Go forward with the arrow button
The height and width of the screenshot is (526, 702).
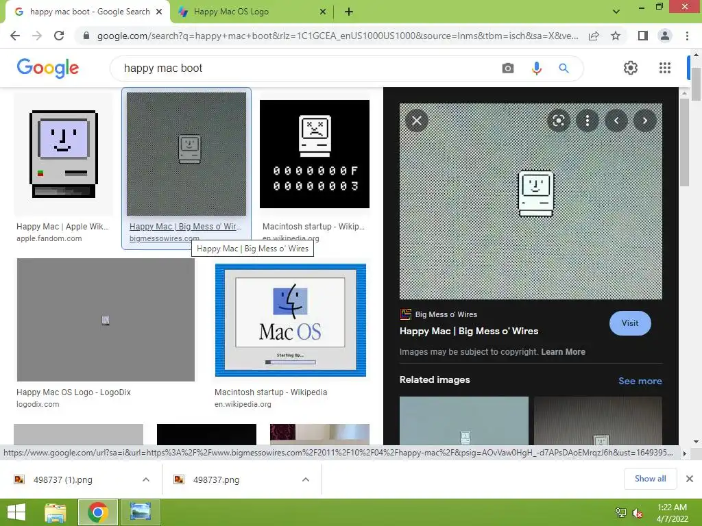tap(37, 36)
